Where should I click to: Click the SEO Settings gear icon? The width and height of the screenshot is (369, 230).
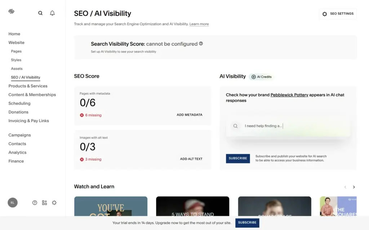[x=325, y=14]
